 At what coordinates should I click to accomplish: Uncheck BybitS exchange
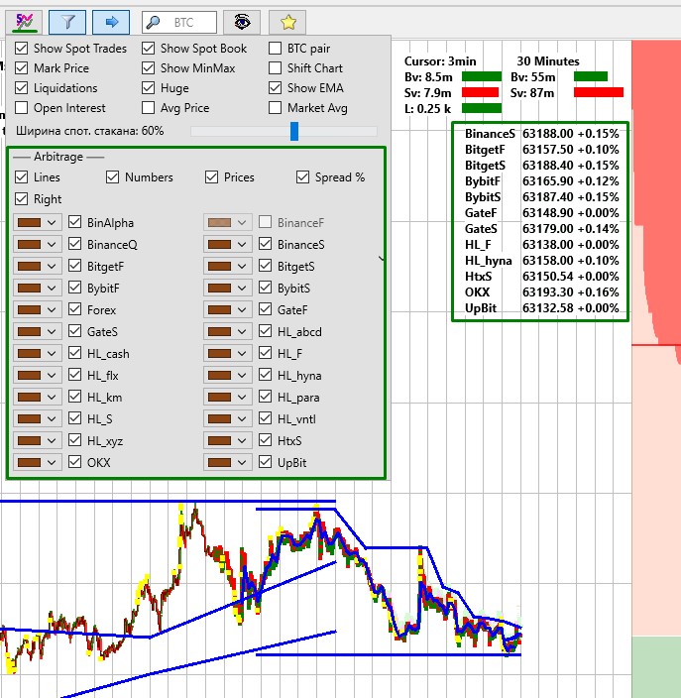point(266,288)
